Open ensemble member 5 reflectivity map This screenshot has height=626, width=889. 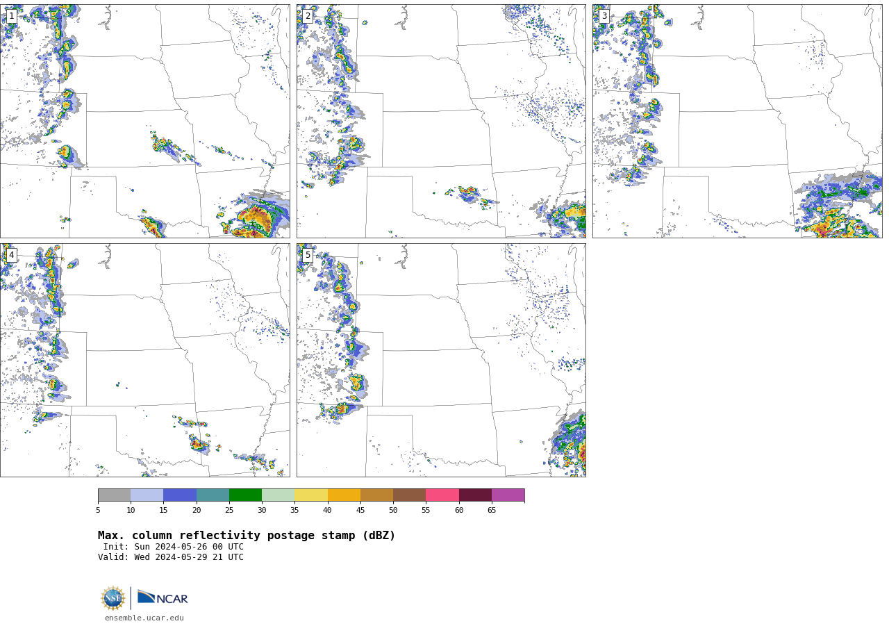coord(441,360)
